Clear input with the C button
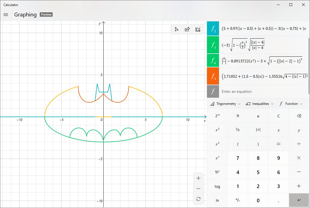Screen dimensions: 310x208 click(278, 116)
